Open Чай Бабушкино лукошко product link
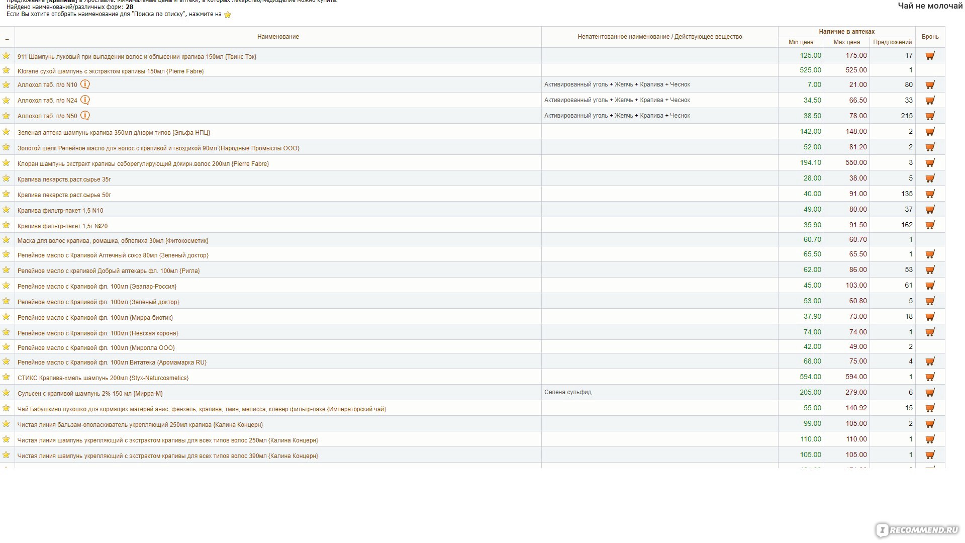965x543 pixels. tap(202, 409)
